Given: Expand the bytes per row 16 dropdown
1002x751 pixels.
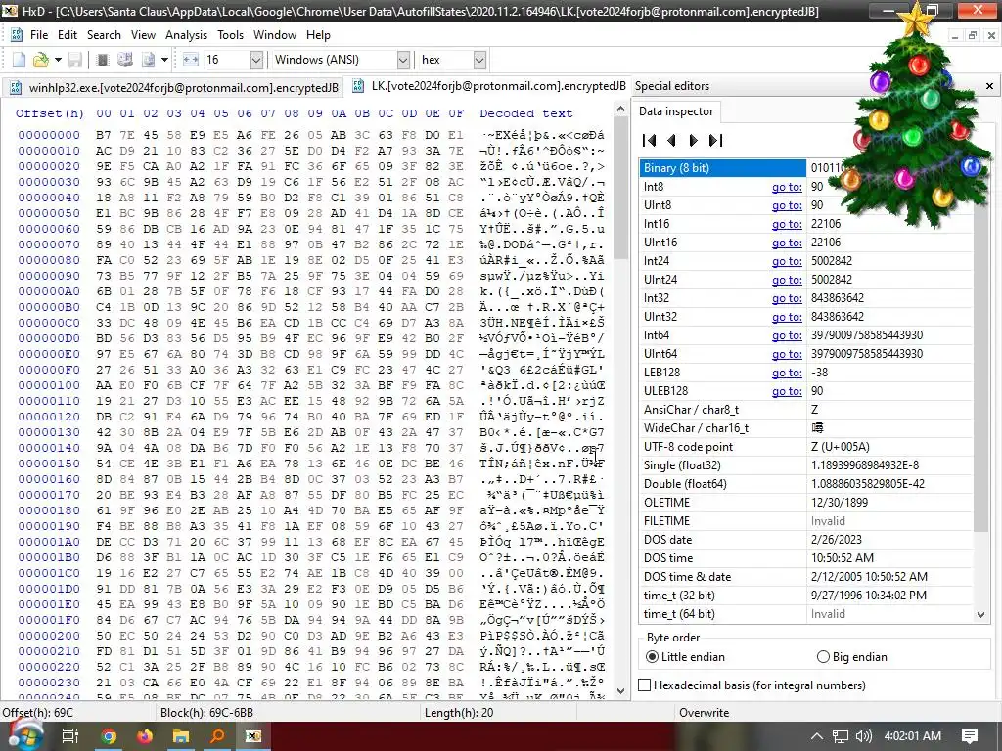Looking at the screenshot, I should coord(256,60).
